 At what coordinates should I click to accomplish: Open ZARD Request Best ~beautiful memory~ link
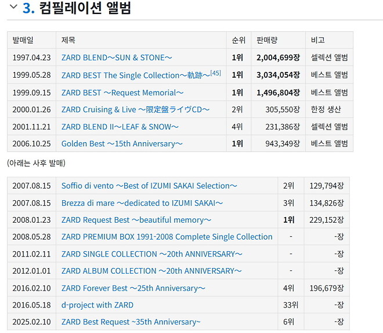tap(136, 220)
